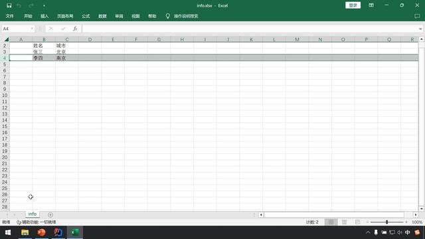This screenshot has width=425, height=239.
Task: Click the 操作说明搜索 search box
Action: point(186,16)
